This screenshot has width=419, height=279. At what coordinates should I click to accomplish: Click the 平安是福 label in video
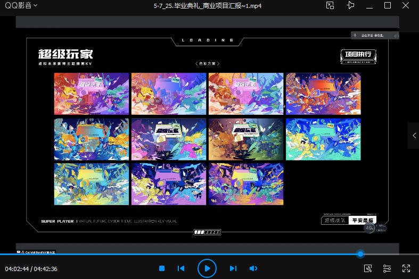coord(362,221)
